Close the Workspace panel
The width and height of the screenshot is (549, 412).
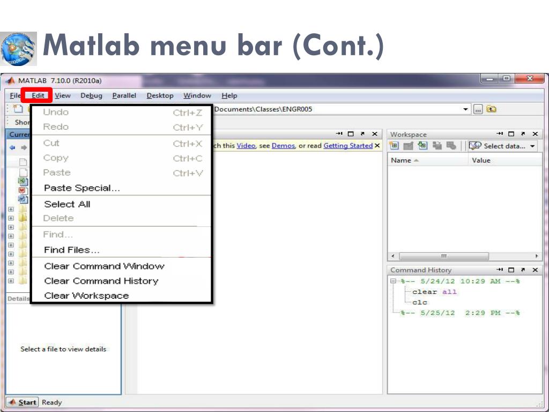[x=535, y=134]
